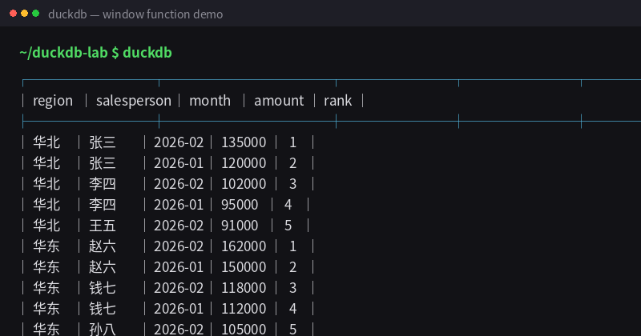Image resolution: width=641 pixels, height=336 pixels.
Task: Click the 'month' column header
Action: tap(210, 101)
